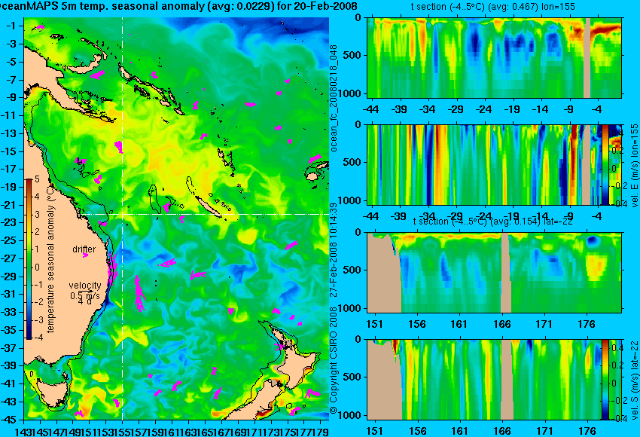Click the '179' longitude label under the map
The width and height of the screenshot is (640, 437).
(322, 431)
